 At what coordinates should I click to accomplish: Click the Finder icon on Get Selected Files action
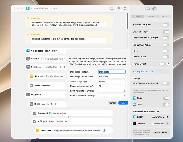28,51
